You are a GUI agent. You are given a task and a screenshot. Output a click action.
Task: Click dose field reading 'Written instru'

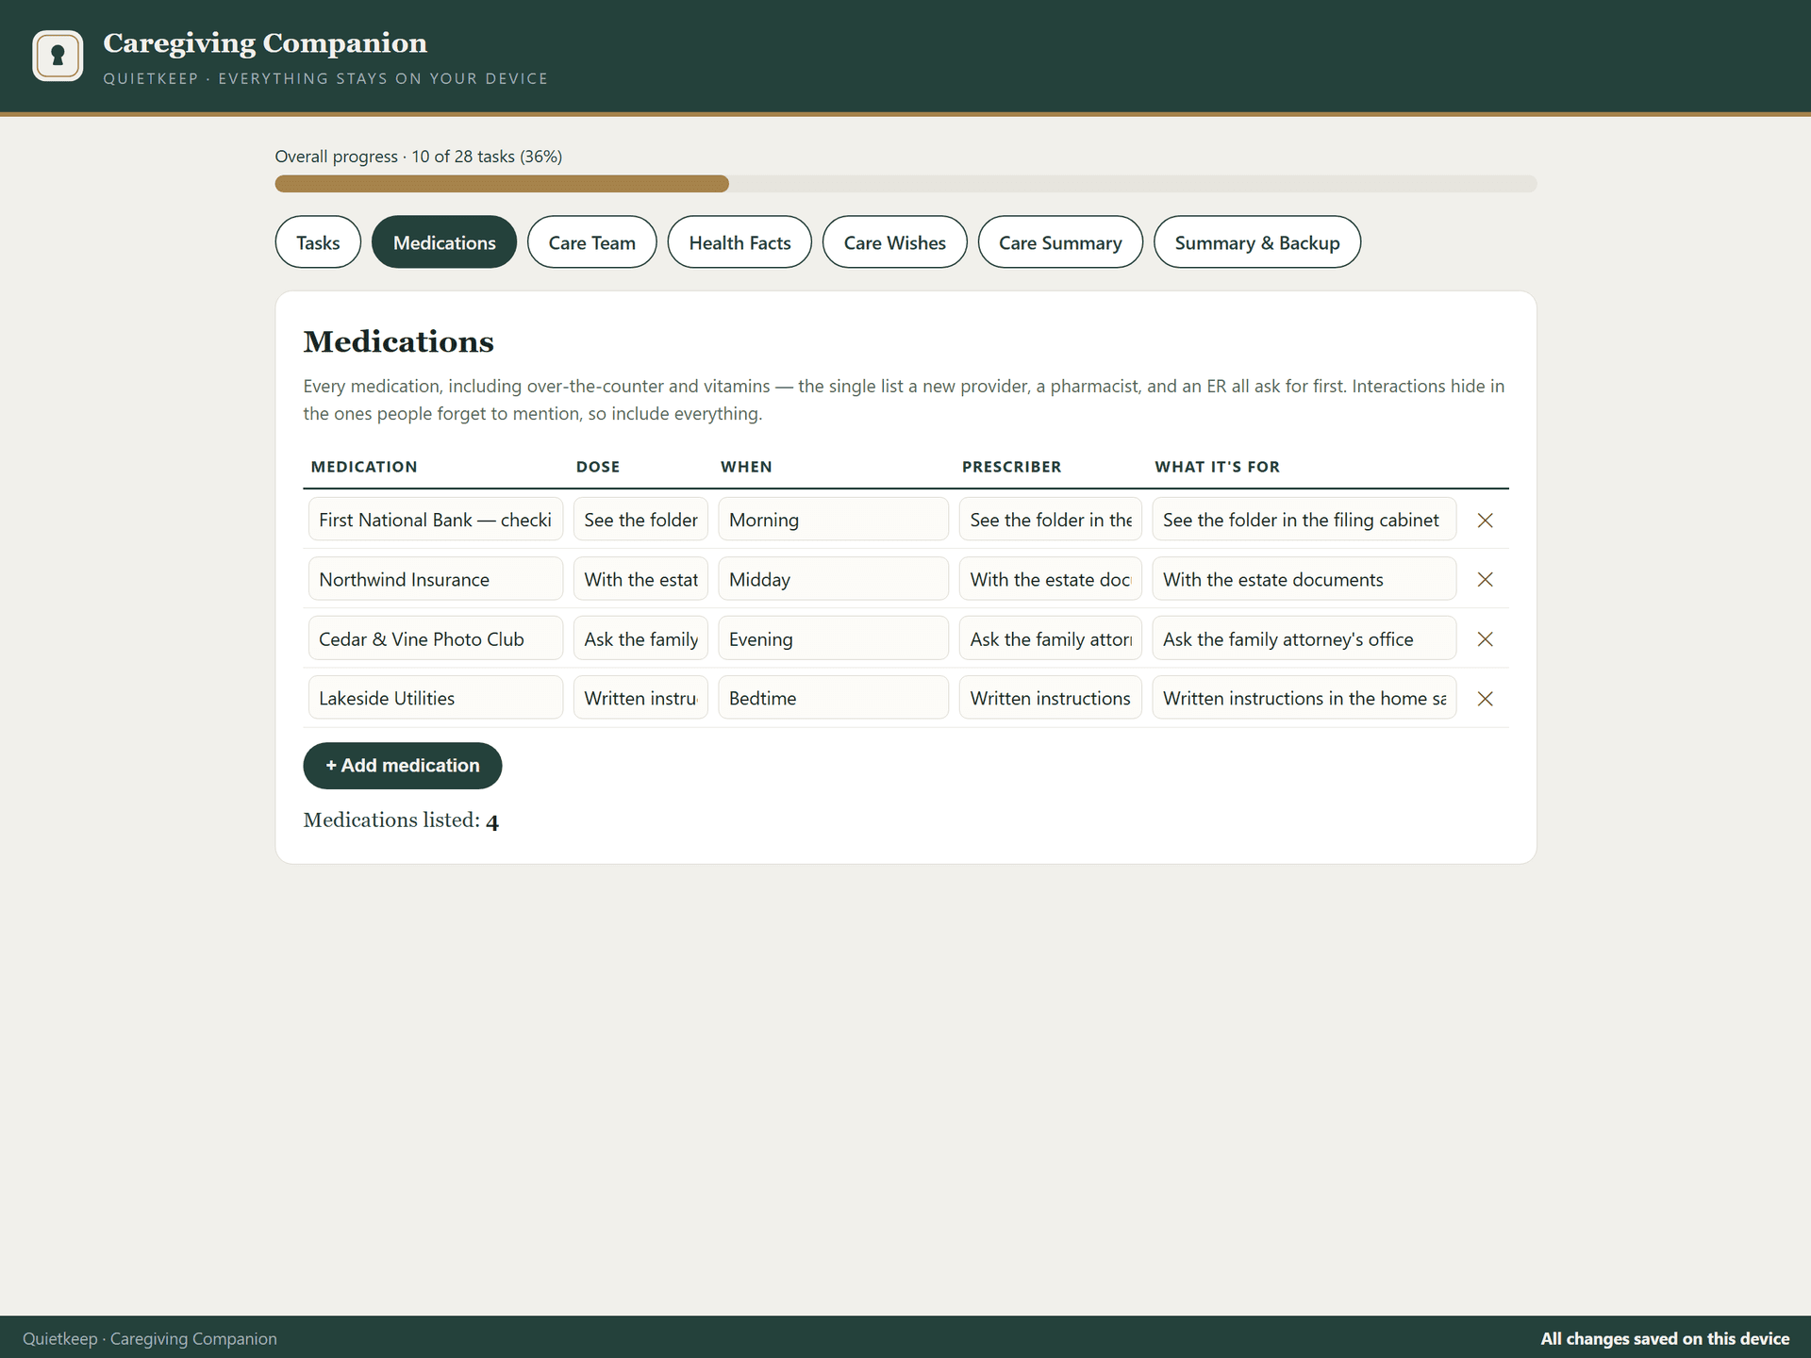640,698
